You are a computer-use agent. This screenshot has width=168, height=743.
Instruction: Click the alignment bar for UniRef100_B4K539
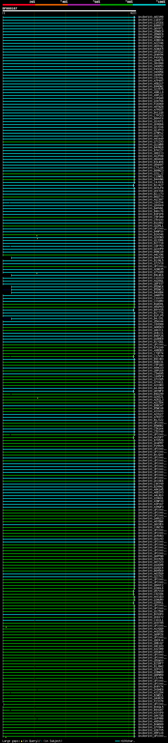(73, 258)
